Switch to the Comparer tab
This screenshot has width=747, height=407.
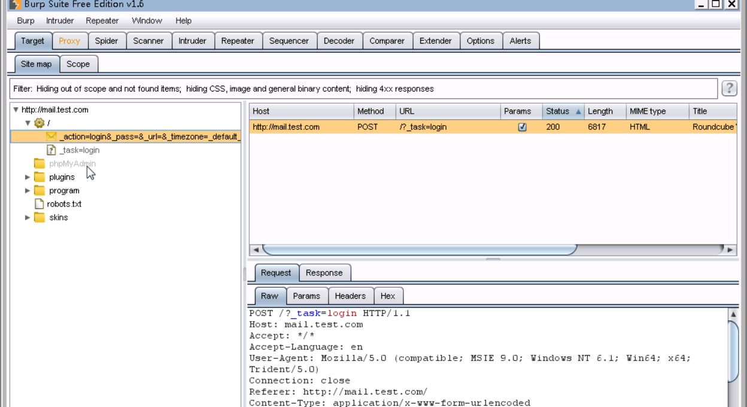click(387, 41)
